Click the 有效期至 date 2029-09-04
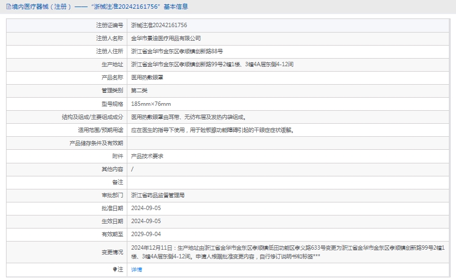 pos(146,234)
